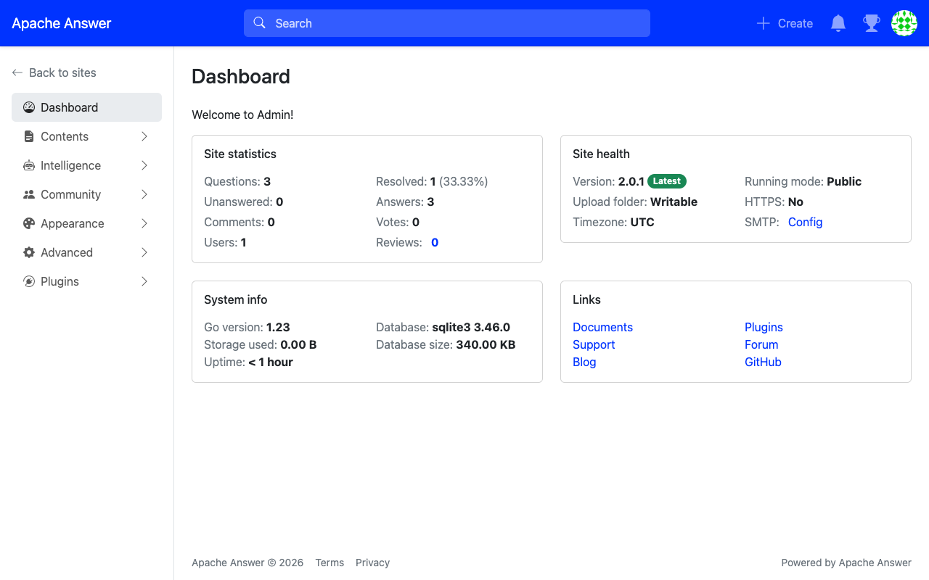Click the 'Site statistics' card title
929x580 pixels.
pyautogui.click(x=240, y=154)
